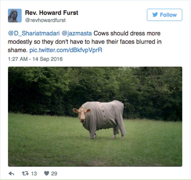The image size is (191, 180).
Task: Like the tweet with the heart icon
Action: (47, 173)
